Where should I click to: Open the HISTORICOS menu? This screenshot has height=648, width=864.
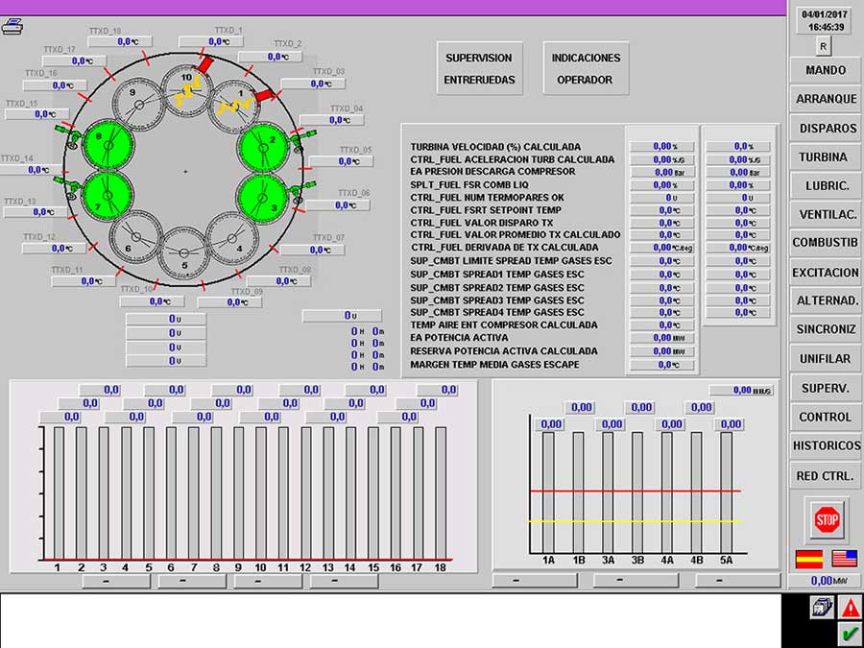pyautogui.click(x=825, y=445)
